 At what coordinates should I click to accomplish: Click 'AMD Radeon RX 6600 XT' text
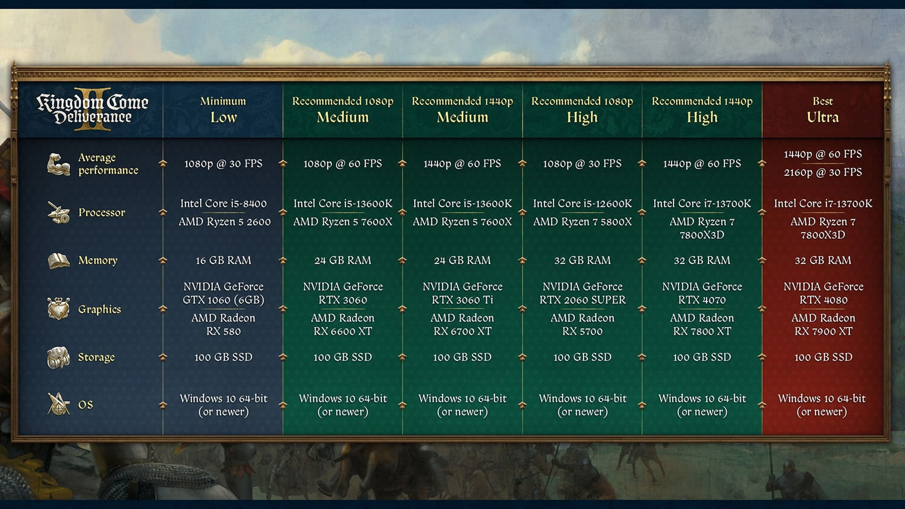tap(343, 324)
